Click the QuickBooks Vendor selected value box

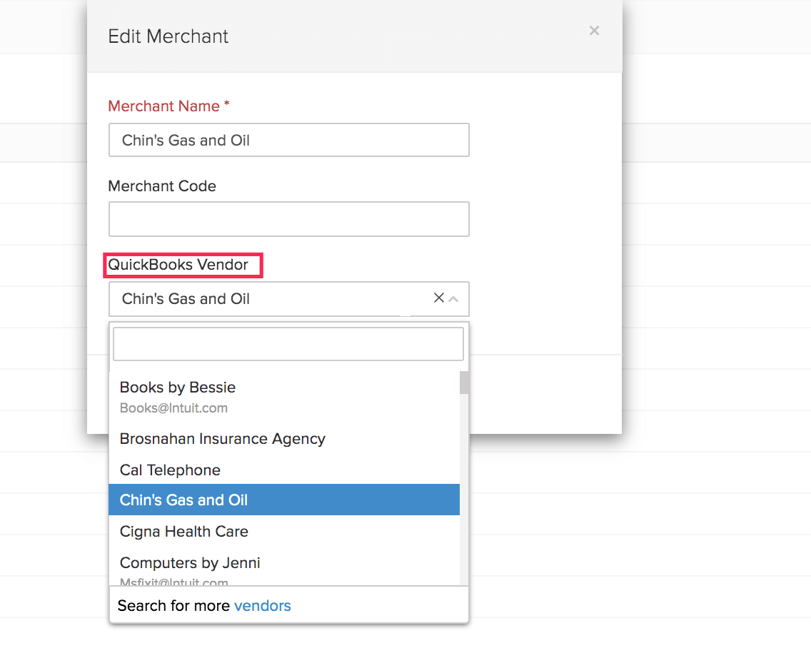[x=271, y=299]
